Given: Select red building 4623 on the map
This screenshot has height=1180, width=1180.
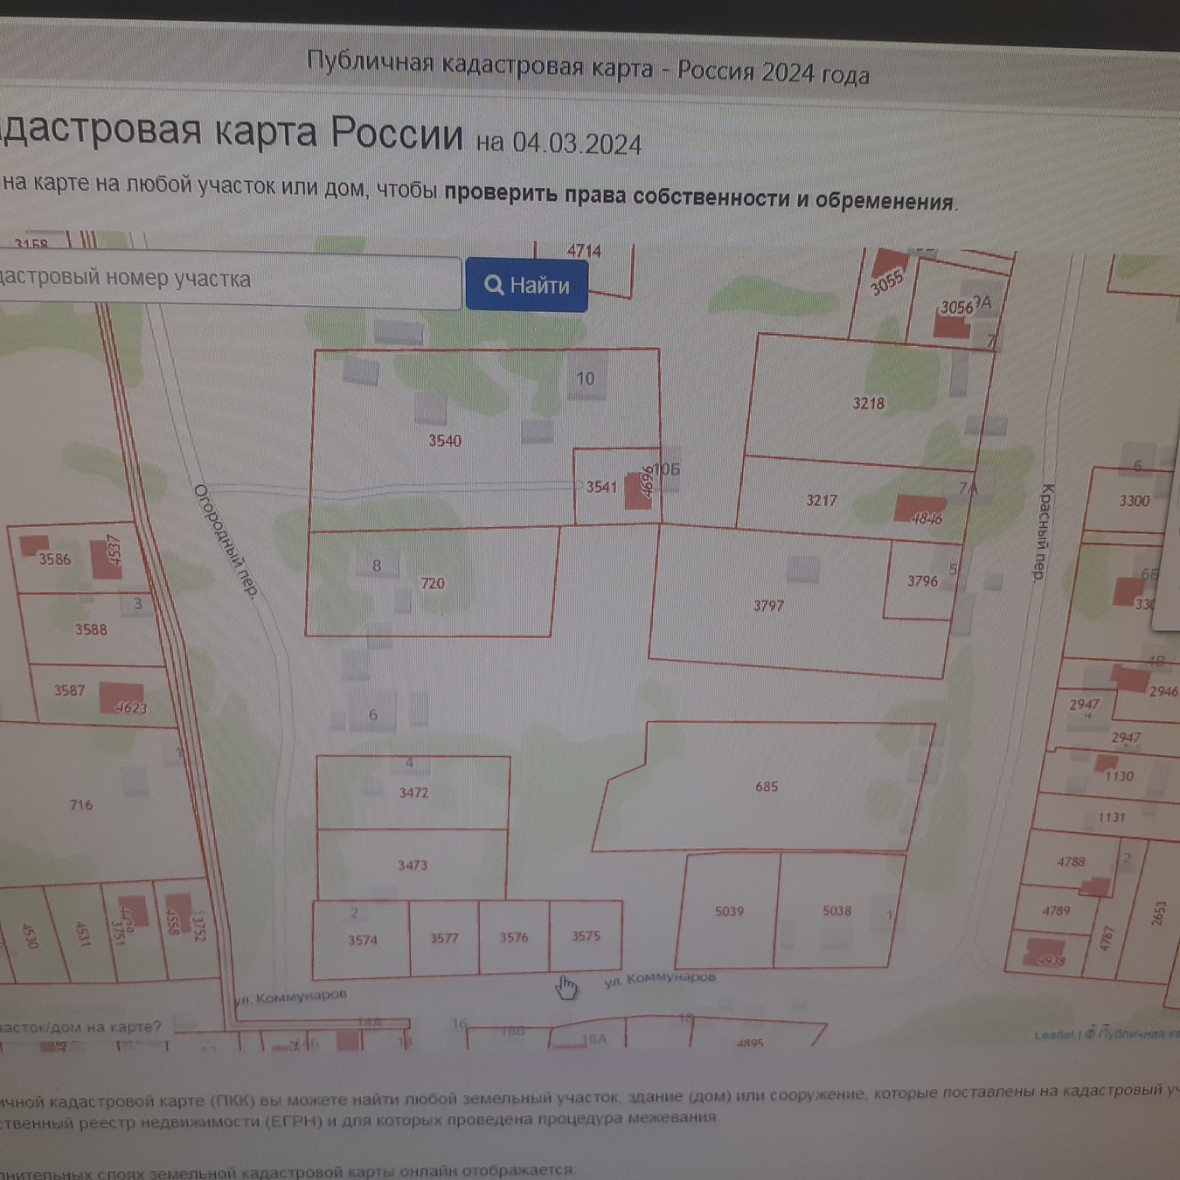Looking at the screenshot, I should click(x=121, y=698).
